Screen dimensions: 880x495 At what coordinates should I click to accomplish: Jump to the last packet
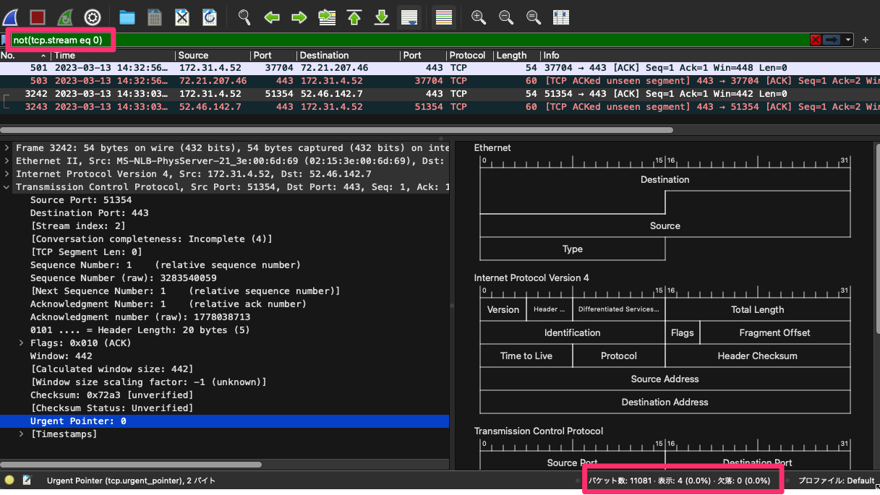[382, 17]
